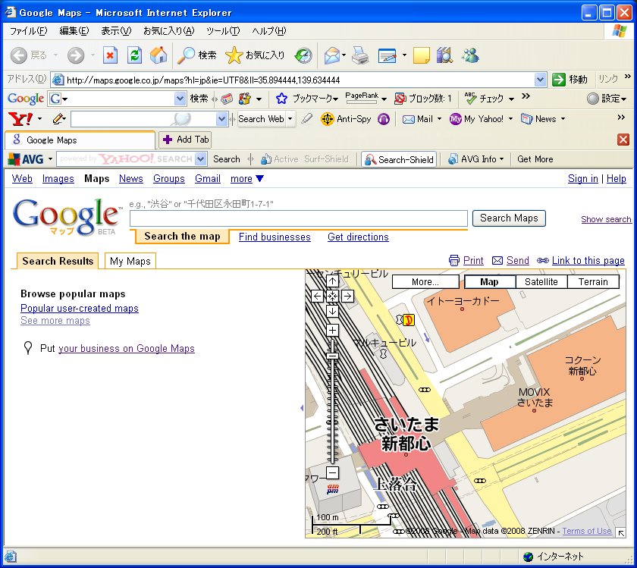Switch map to Terrain view

coord(593,281)
